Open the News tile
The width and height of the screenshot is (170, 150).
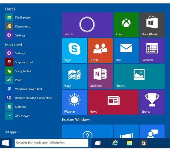point(113,102)
